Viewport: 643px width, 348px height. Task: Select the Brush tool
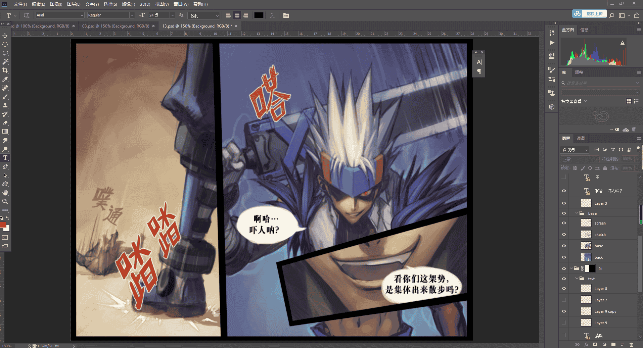click(5, 97)
